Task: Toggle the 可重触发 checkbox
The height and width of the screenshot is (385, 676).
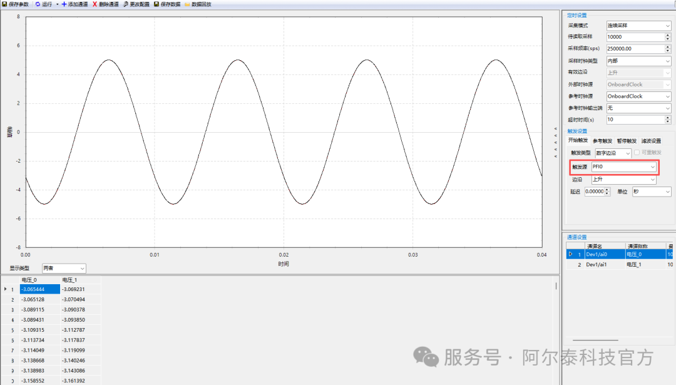Action: coord(637,153)
